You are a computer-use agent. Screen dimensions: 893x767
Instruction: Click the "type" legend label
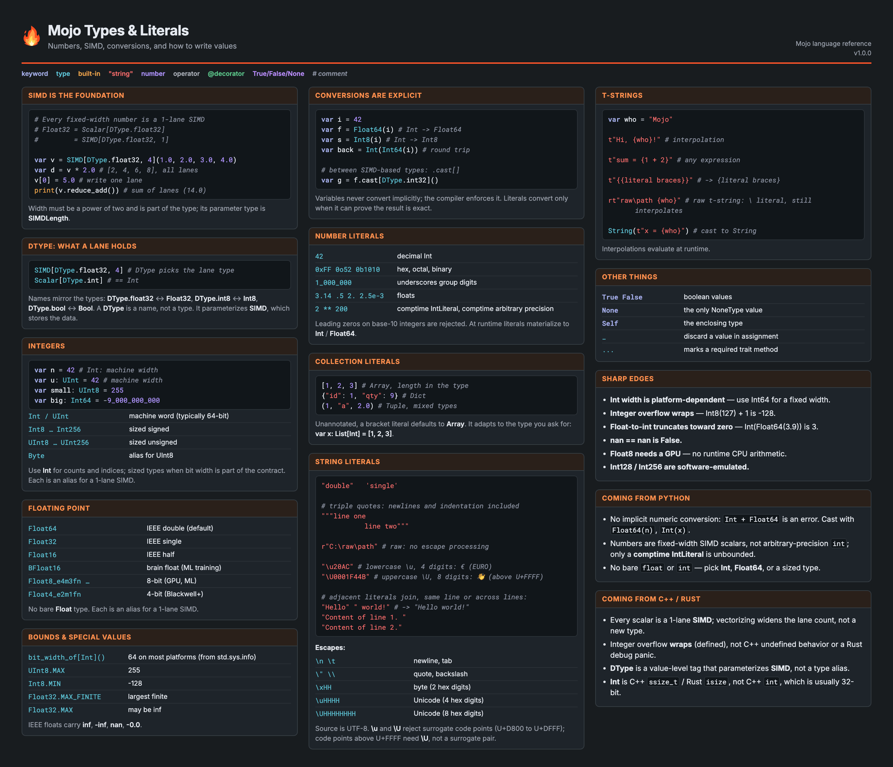click(x=63, y=74)
